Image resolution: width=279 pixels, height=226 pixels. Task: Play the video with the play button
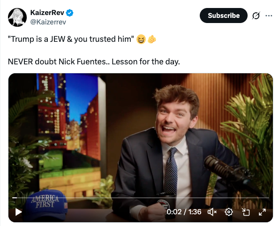tap(18, 212)
